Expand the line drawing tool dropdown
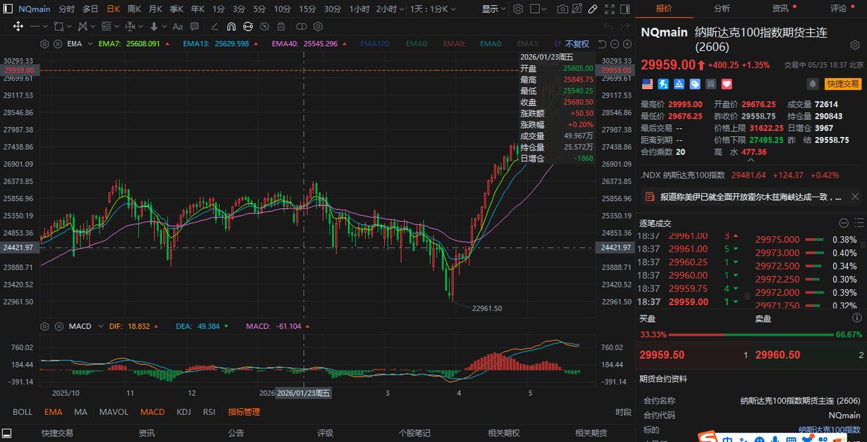867x442 pixels. click(45, 26)
